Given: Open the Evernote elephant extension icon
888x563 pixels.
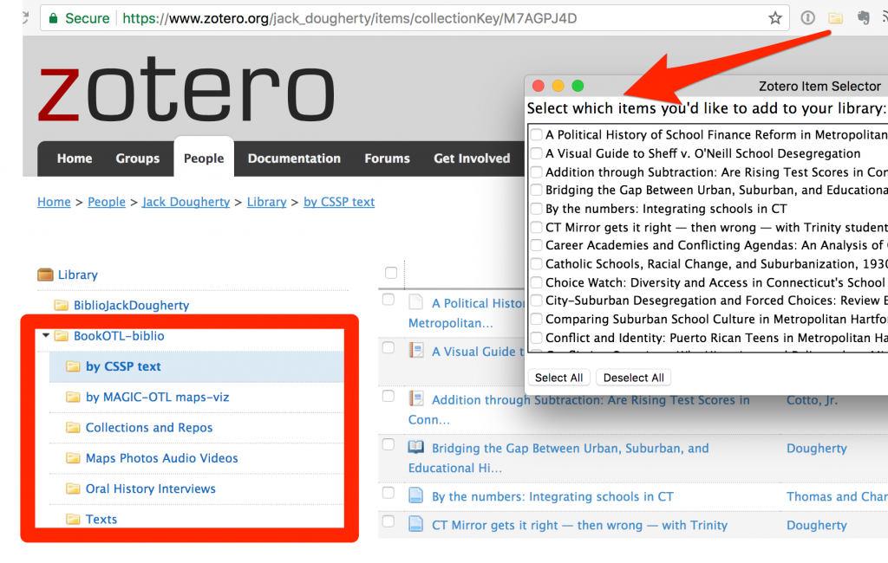Looking at the screenshot, I should pyautogui.click(x=863, y=18).
